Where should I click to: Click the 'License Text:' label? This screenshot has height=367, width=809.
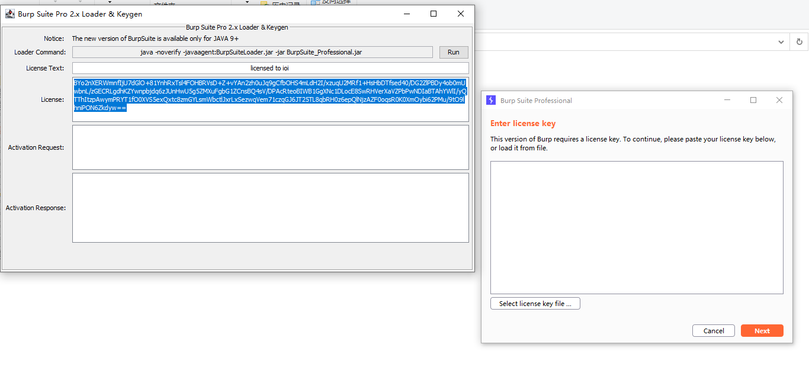[45, 68]
